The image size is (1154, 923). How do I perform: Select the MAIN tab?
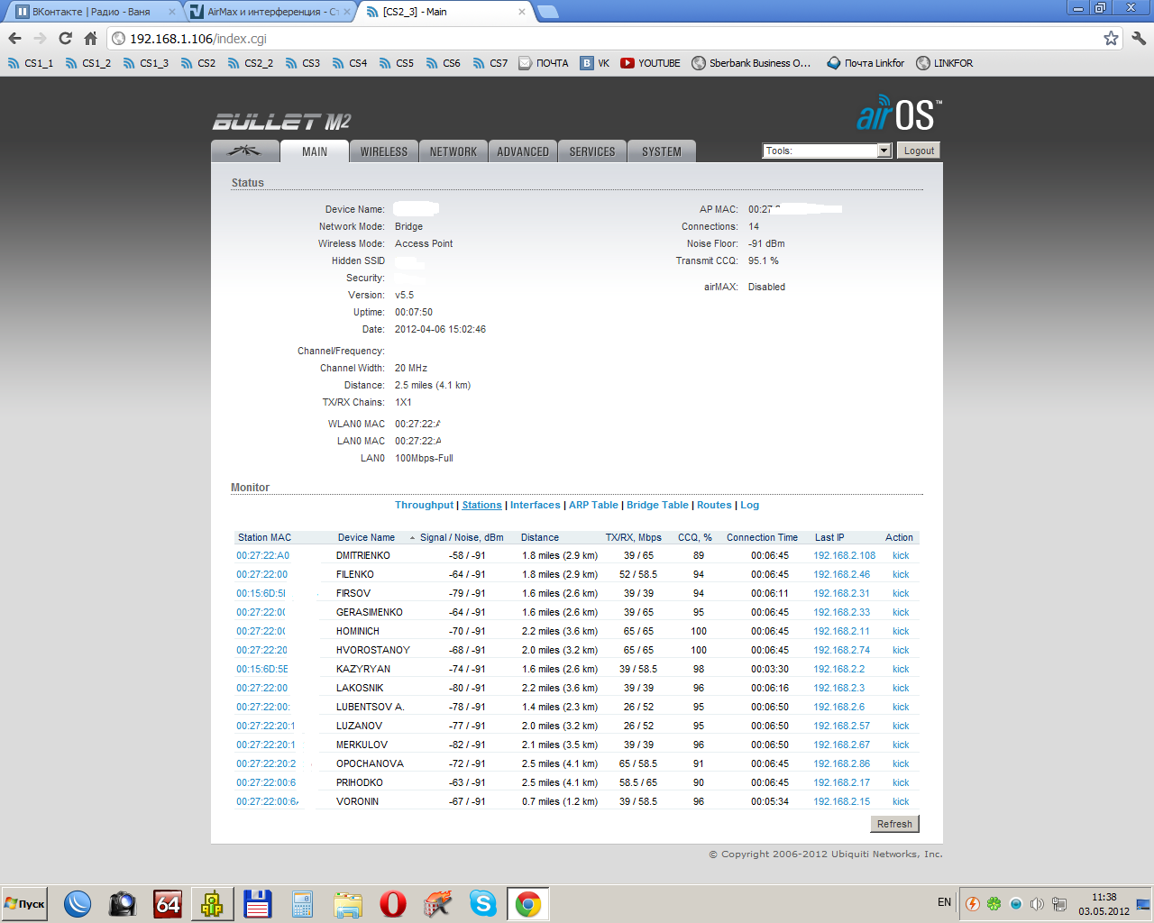315,151
